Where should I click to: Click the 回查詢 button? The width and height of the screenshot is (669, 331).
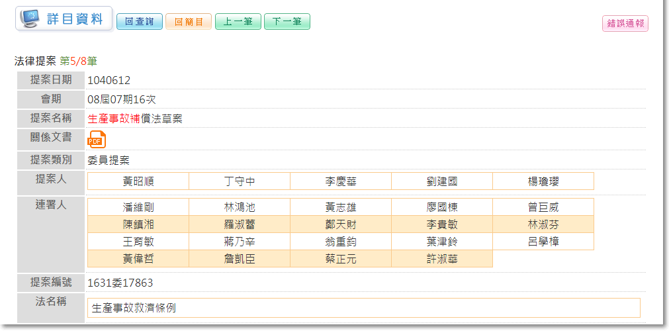[140, 22]
